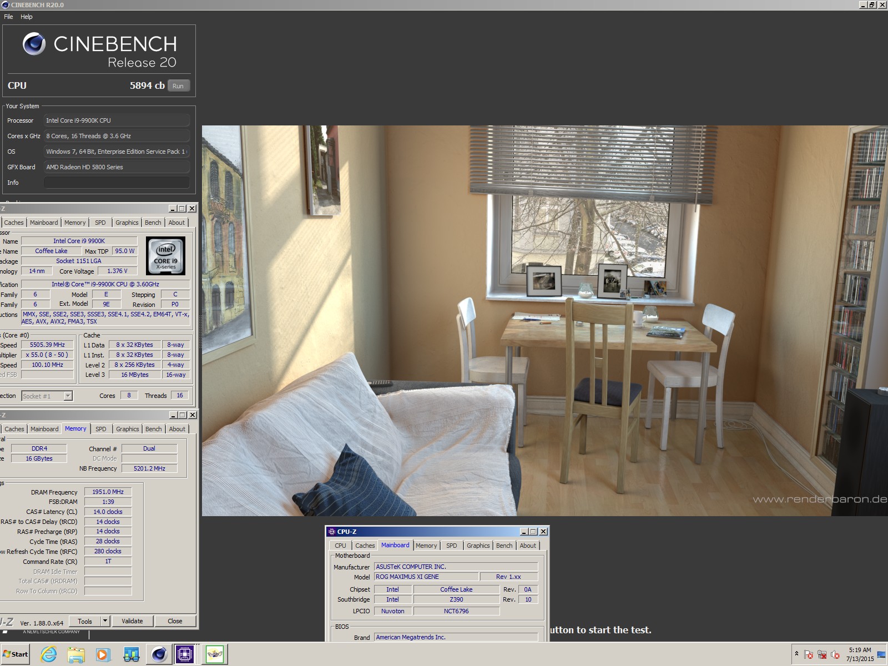Click the NCT6796 LPCIO field
The image size is (888, 666).
(x=456, y=612)
